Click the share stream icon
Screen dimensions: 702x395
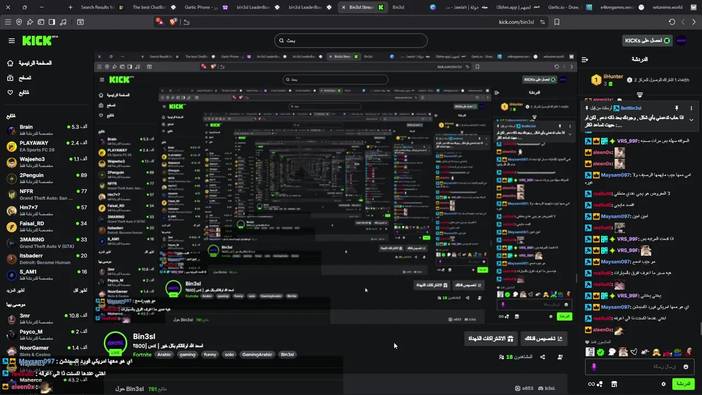542,357
